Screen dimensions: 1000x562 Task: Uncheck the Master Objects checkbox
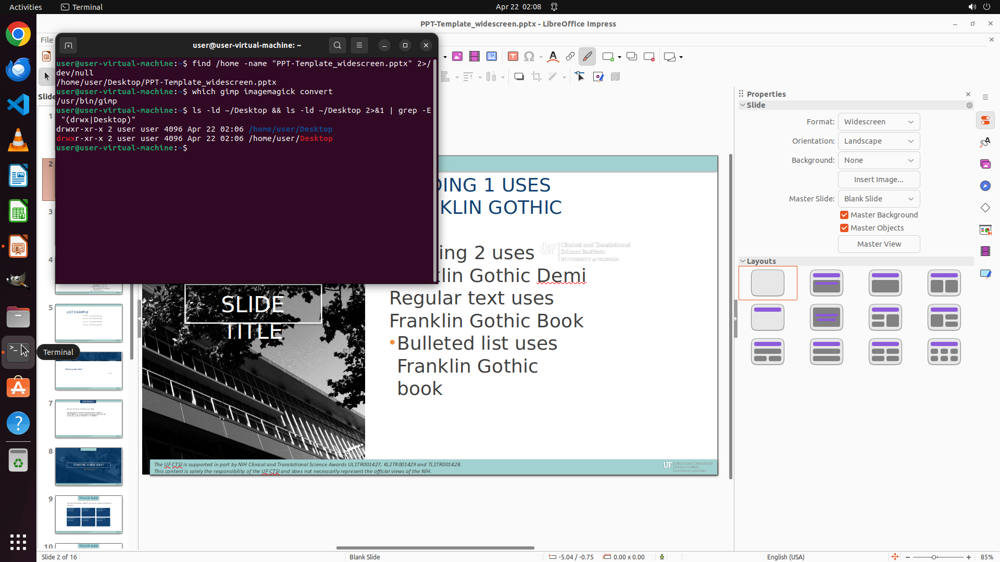(x=844, y=228)
